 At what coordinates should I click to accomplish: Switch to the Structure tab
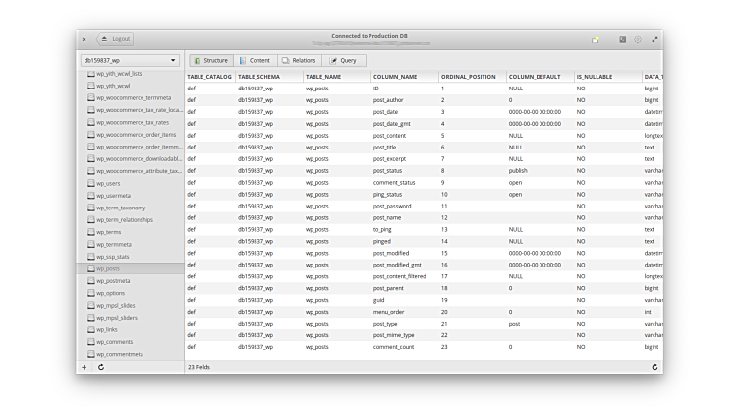point(210,60)
